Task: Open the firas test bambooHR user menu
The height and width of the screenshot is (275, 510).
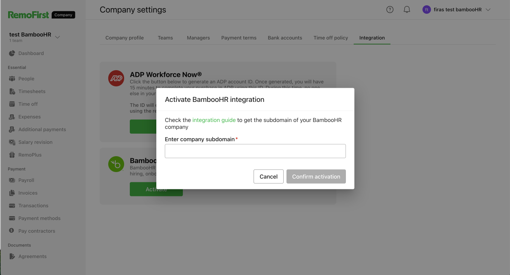Action: [456, 10]
